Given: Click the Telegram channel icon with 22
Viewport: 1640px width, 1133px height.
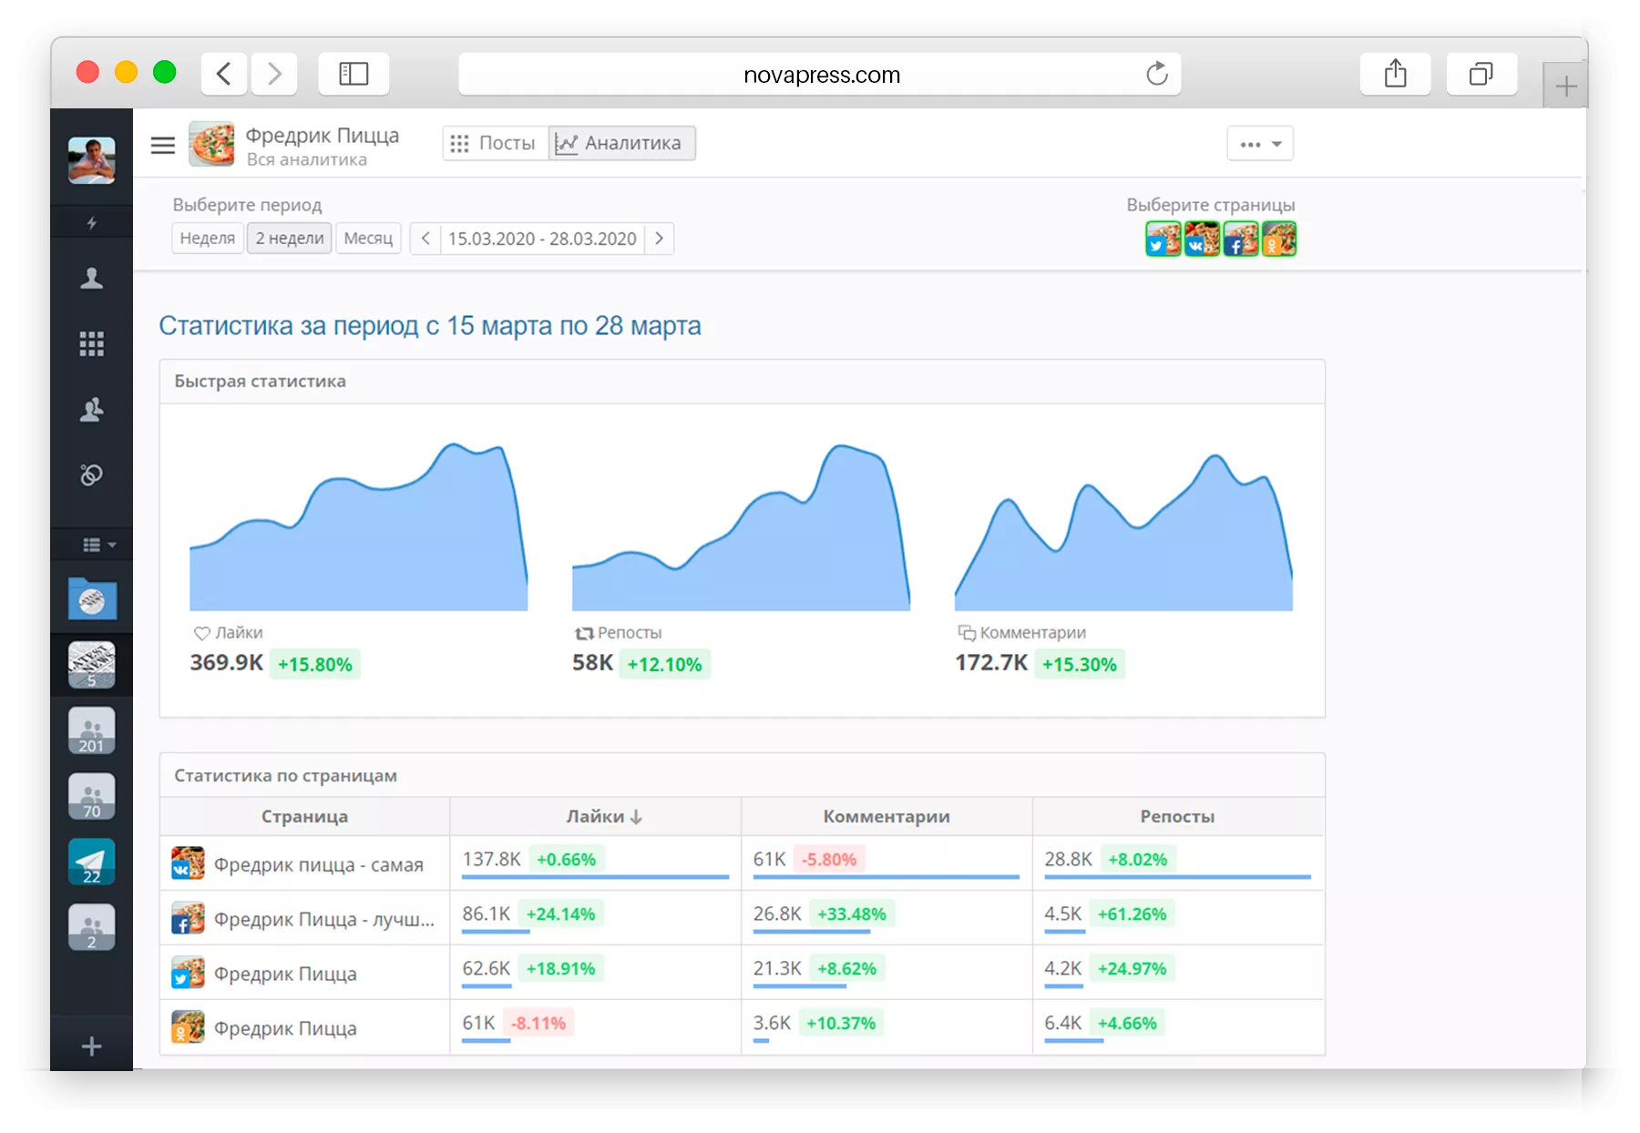Looking at the screenshot, I should 92,862.
